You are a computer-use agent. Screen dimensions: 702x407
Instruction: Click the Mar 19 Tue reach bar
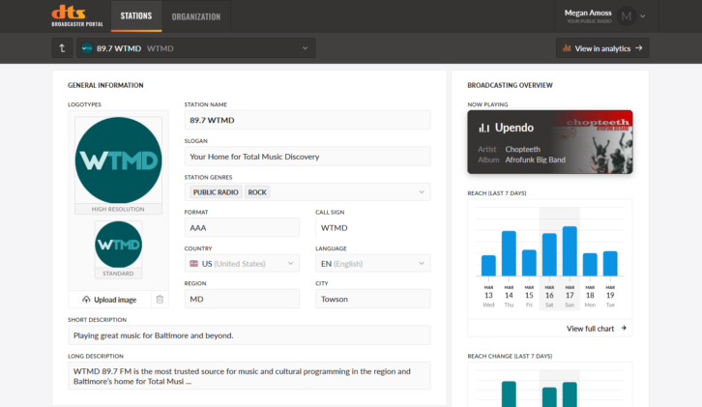coord(610,264)
